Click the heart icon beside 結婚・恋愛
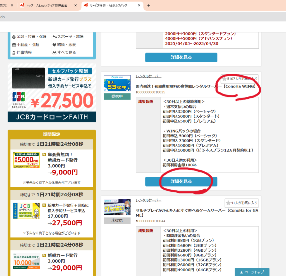Screen dimensions: 286x276 [x=54, y=45]
